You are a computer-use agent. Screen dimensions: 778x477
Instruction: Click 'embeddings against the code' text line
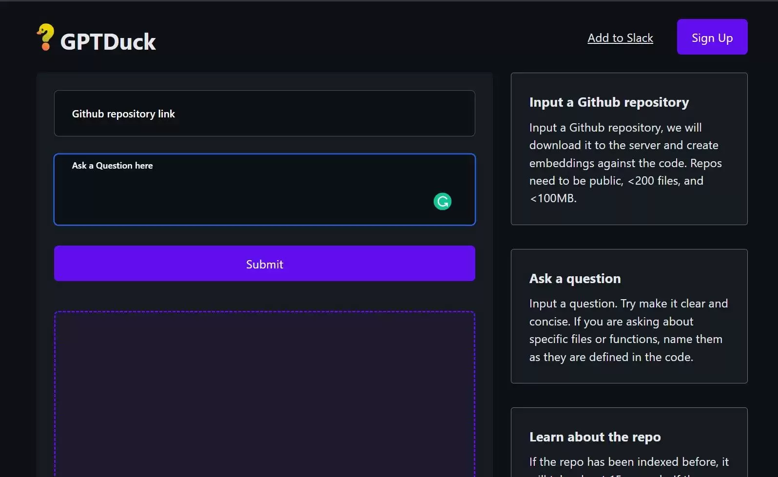click(x=625, y=163)
